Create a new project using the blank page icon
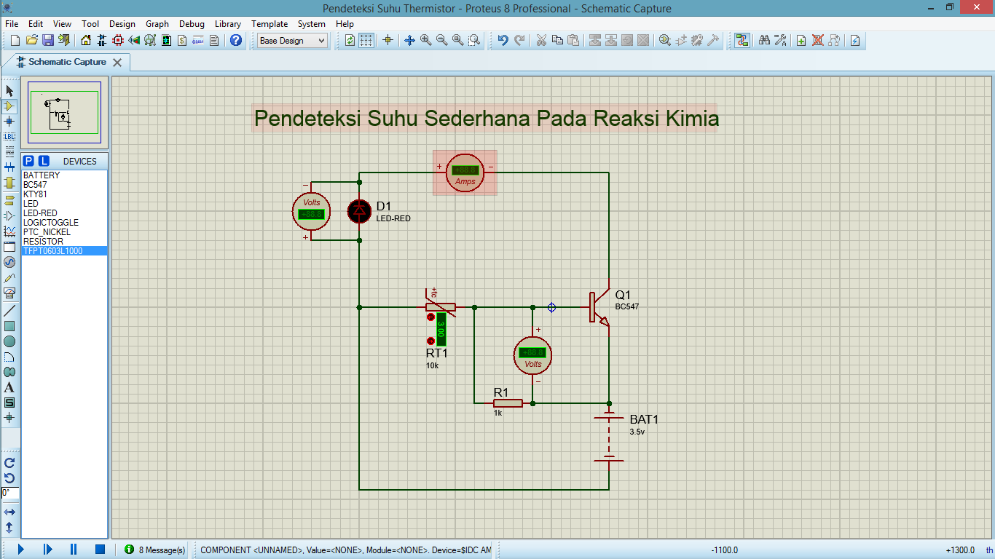 tap(15, 41)
